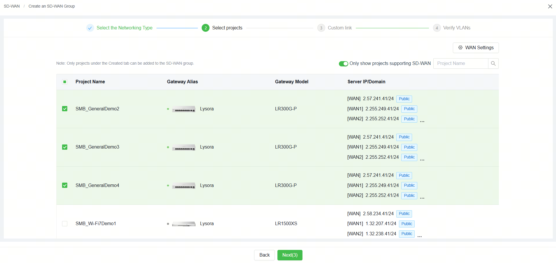556x263 pixels.
Task: Click the Back button
Action: pyautogui.click(x=264, y=255)
